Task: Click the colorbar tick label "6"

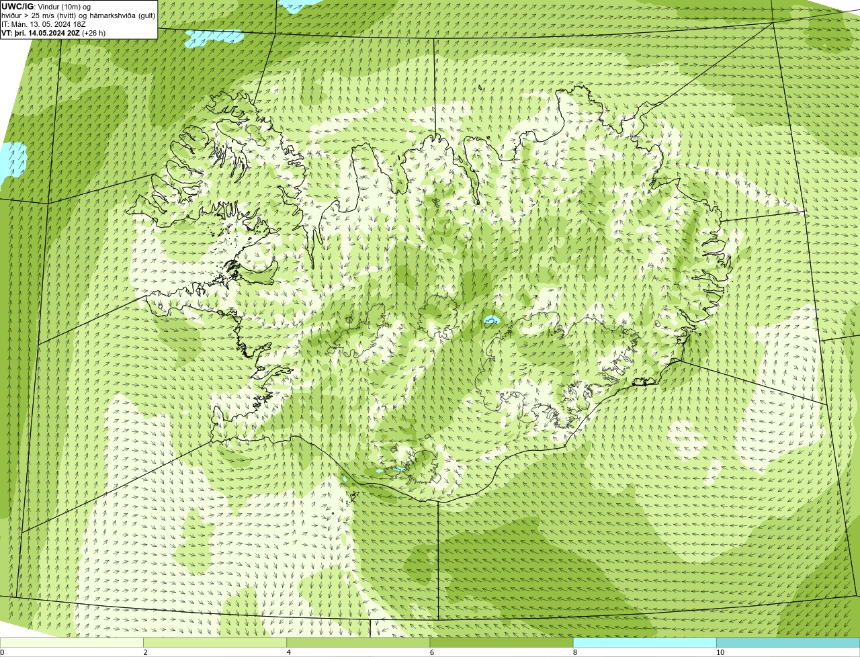Action: (431, 652)
